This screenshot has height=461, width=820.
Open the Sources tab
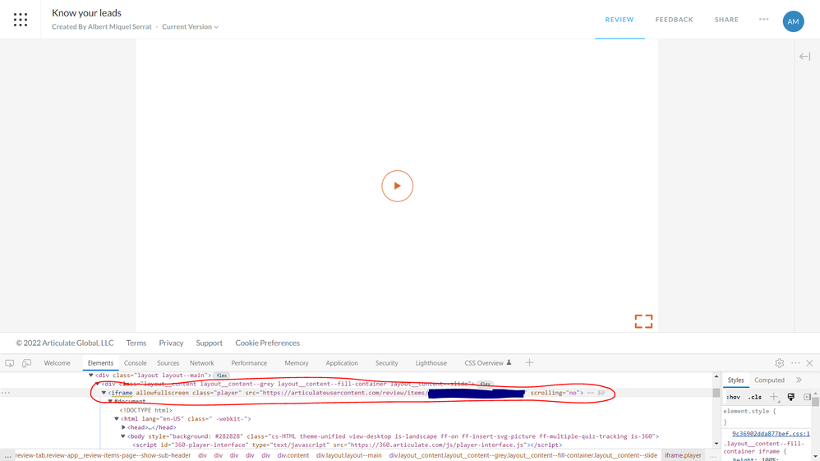click(x=168, y=363)
